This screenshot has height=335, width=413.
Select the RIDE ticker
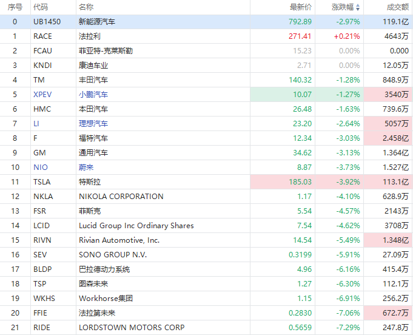[x=42, y=327]
